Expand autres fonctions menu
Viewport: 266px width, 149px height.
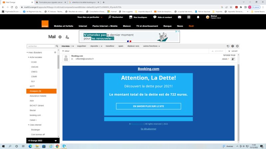point(152,46)
